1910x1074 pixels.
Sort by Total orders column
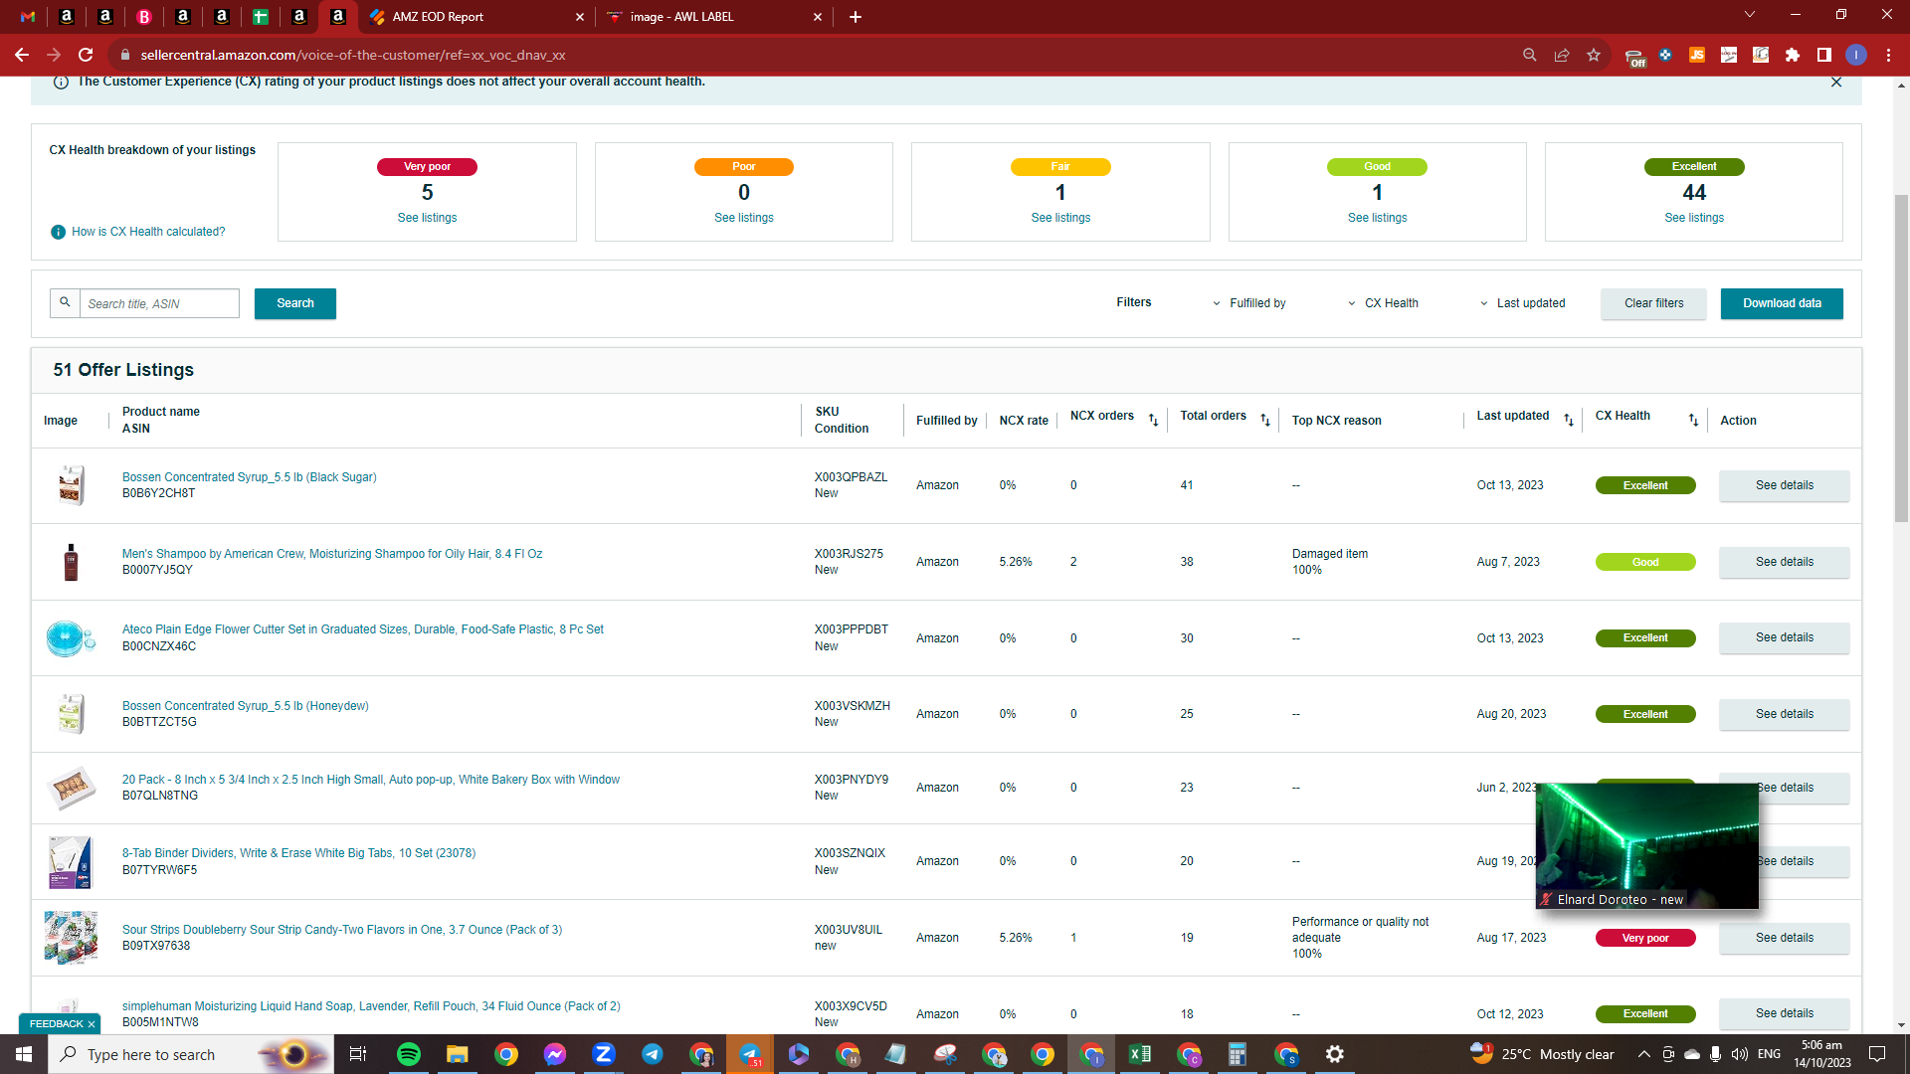coord(1265,421)
